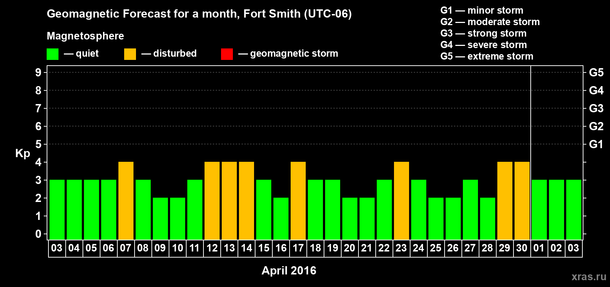Click the orange bar for April 30
Image resolution: width=610 pixels, height=287 pixels.
[x=522, y=201]
